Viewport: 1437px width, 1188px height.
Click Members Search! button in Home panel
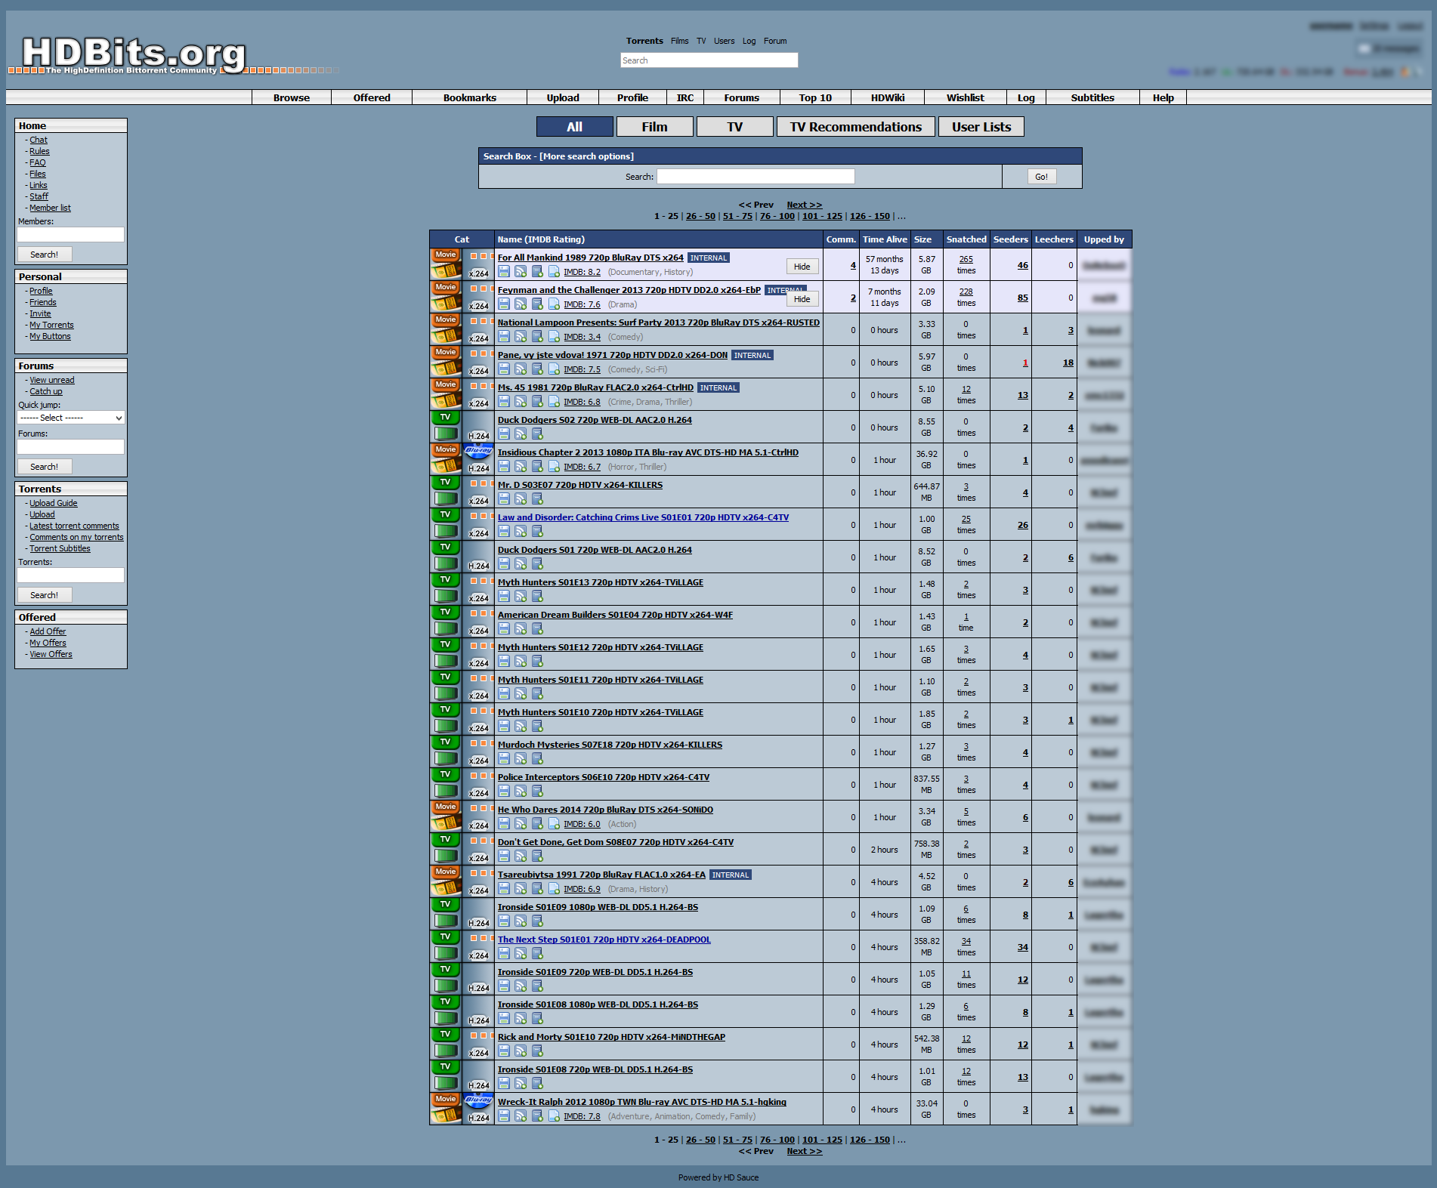[x=44, y=255]
